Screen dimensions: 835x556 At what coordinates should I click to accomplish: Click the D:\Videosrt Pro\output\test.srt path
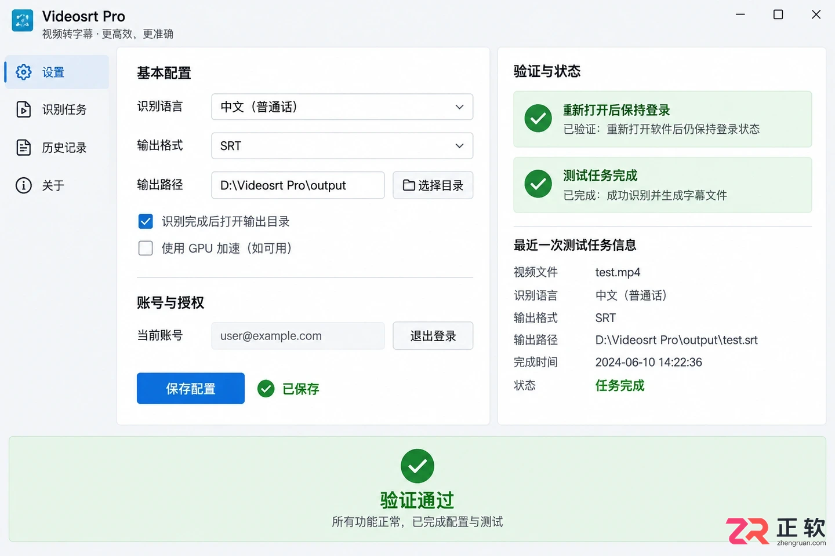coord(677,340)
